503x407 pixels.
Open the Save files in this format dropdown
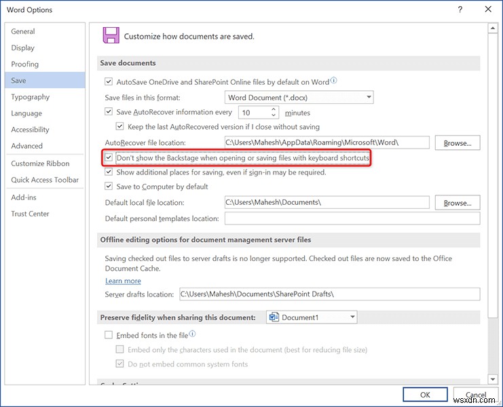click(x=299, y=97)
